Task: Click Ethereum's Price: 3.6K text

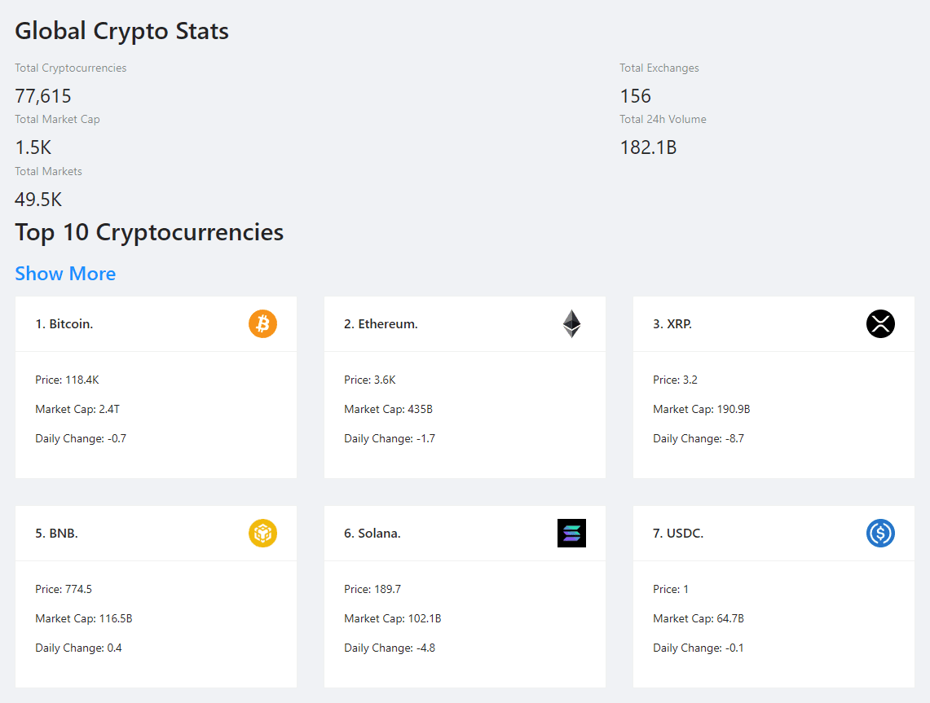Action: pos(370,380)
